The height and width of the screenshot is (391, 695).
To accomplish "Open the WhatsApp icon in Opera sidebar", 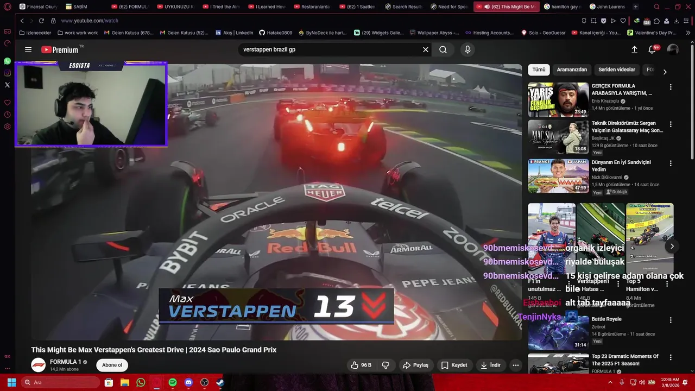I will coord(7,61).
